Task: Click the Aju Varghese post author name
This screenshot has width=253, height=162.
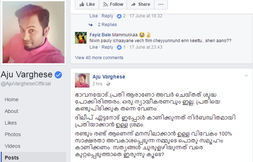Action: coord(109,77)
